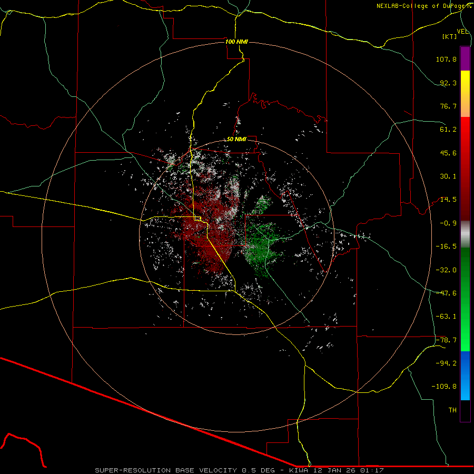474x474 pixels.
Task: Select the -16.5 value on velocity scale
Action: (446, 246)
